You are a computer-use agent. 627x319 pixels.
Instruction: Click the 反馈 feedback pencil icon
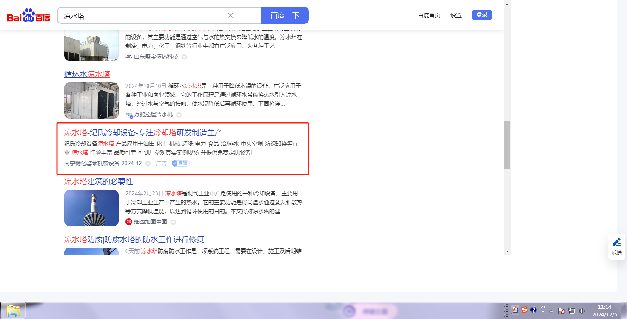pos(616,243)
